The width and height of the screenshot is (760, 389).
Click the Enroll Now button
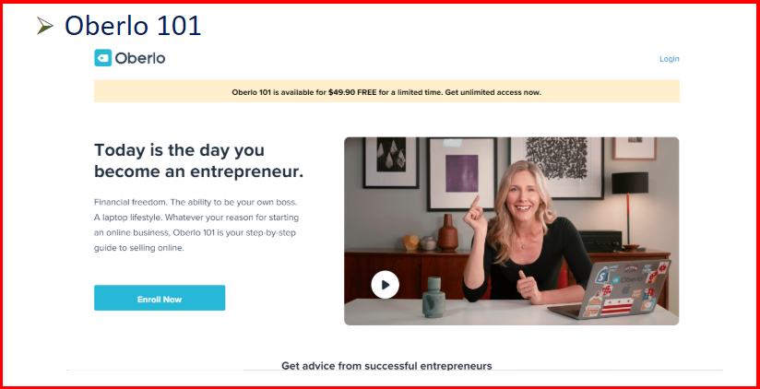tap(160, 298)
